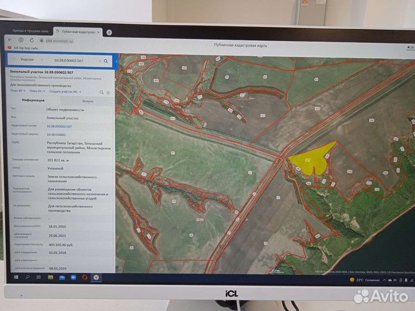The height and width of the screenshot is (311, 415).
Task: Click the pkk.rosreestr.ru address bar
Action: point(58,40)
